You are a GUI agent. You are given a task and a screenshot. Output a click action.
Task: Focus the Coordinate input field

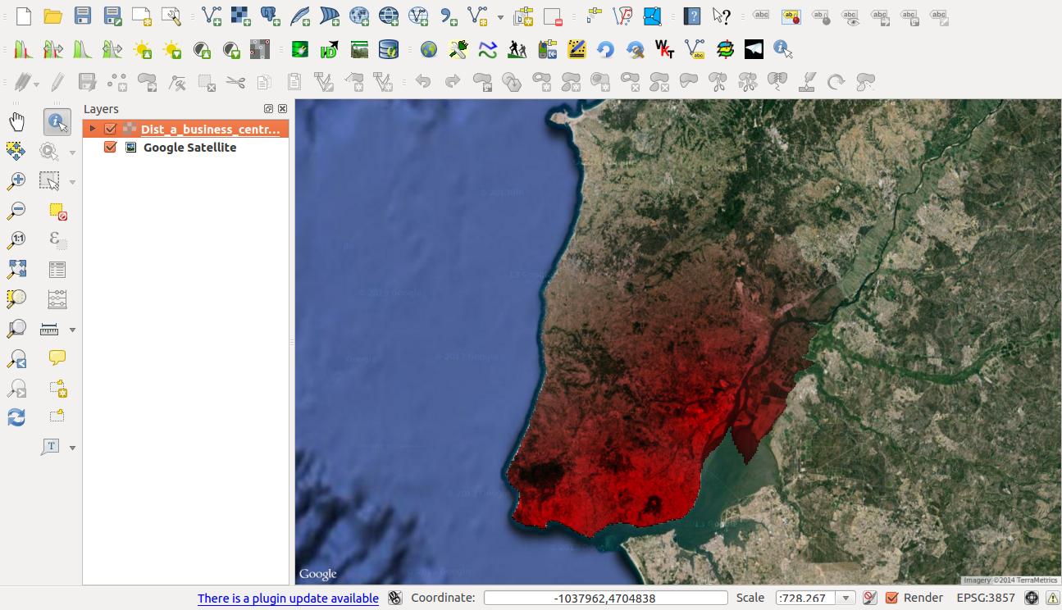pyautogui.click(x=605, y=598)
